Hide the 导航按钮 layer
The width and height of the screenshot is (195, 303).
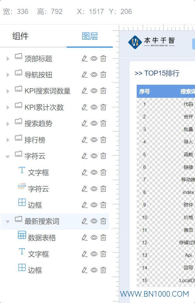[x=94, y=75]
